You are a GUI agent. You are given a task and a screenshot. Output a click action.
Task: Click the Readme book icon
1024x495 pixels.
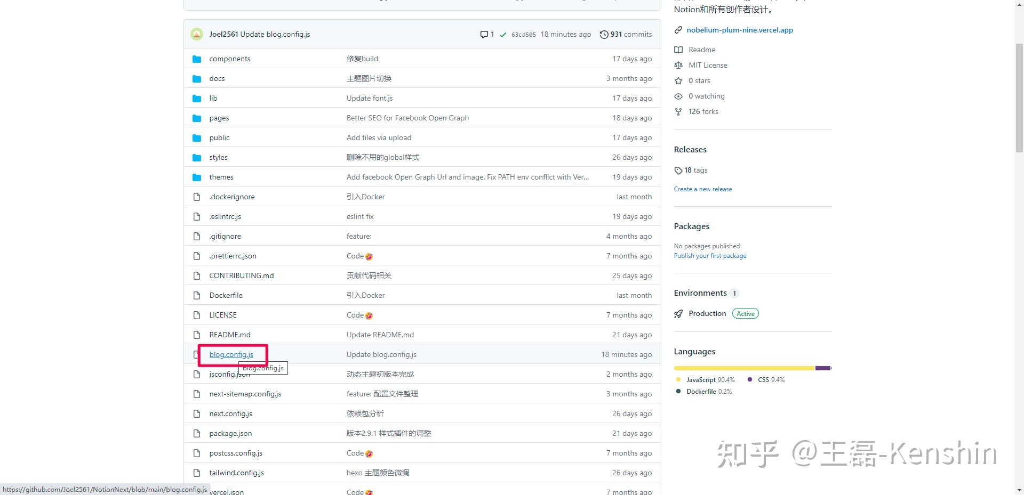tap(678, 50)
